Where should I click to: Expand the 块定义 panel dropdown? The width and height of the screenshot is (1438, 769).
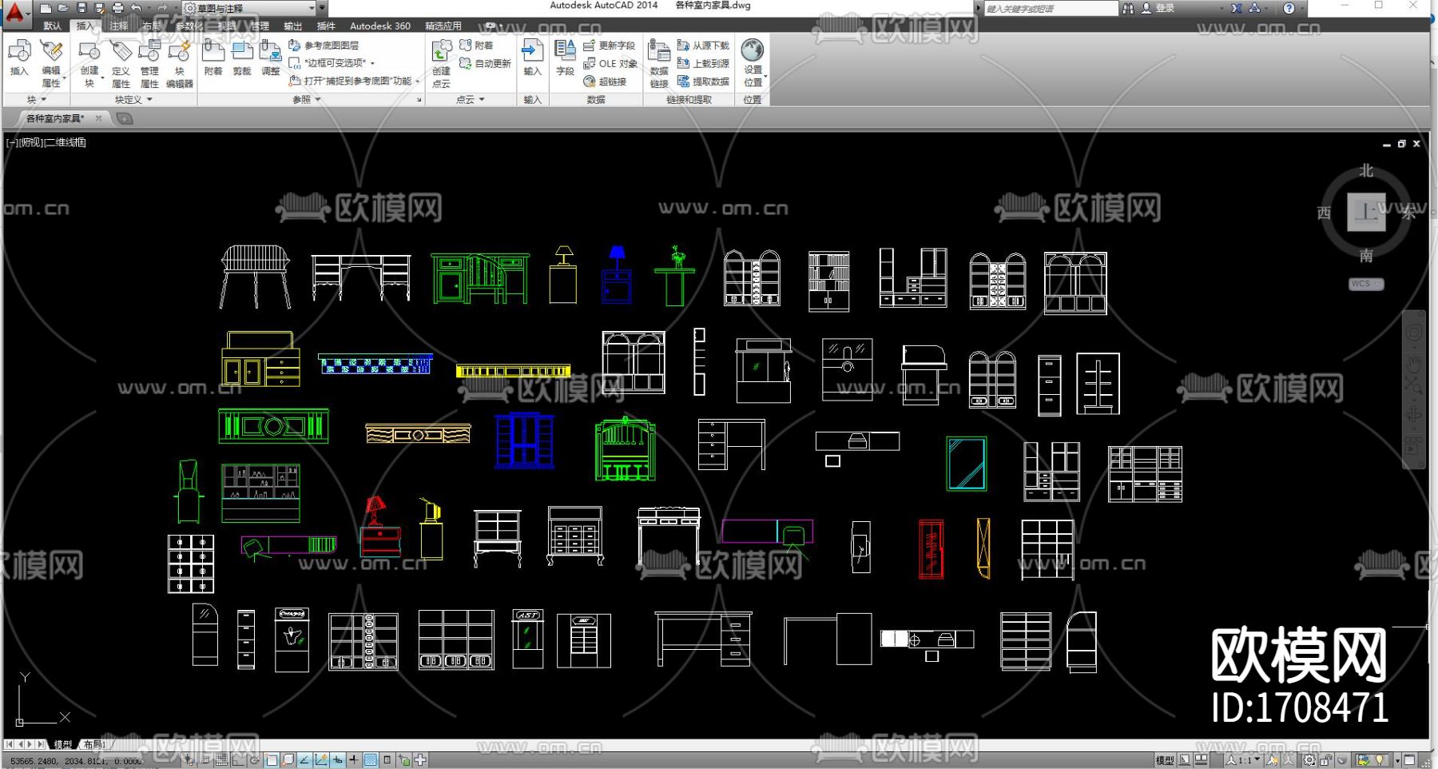133,100
